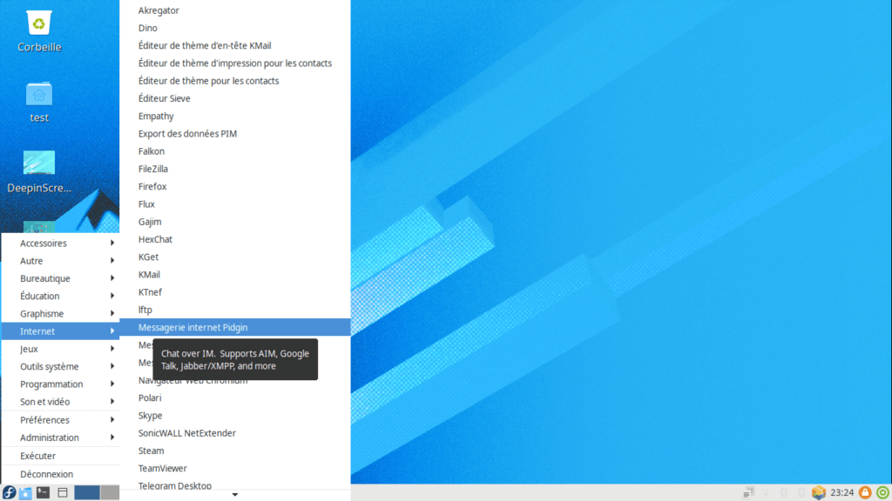
Task: Open Export des données PIM
Action: point(235,133)
